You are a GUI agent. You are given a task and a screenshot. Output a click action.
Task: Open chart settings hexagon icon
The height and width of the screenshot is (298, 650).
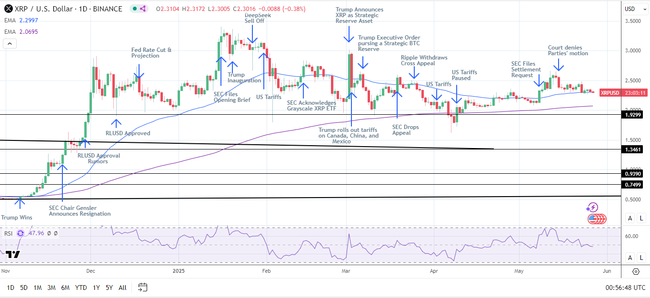point(636,271)
